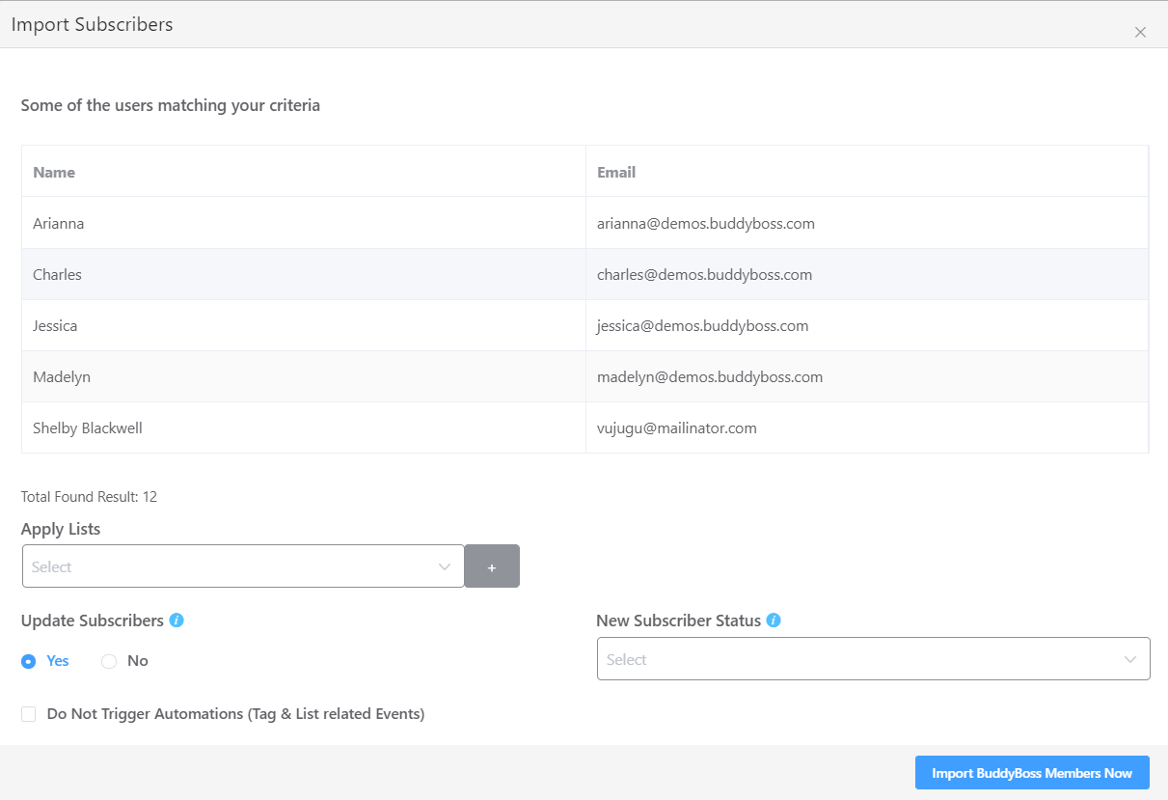Image resolution: width=1168 pixels, height=800 pixels.
Task: Select Yes for Update Subscribers
Action: pyautogui.click(x=29, y=661)
